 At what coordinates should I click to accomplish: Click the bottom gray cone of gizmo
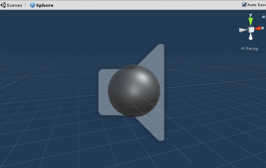(251, 36)
